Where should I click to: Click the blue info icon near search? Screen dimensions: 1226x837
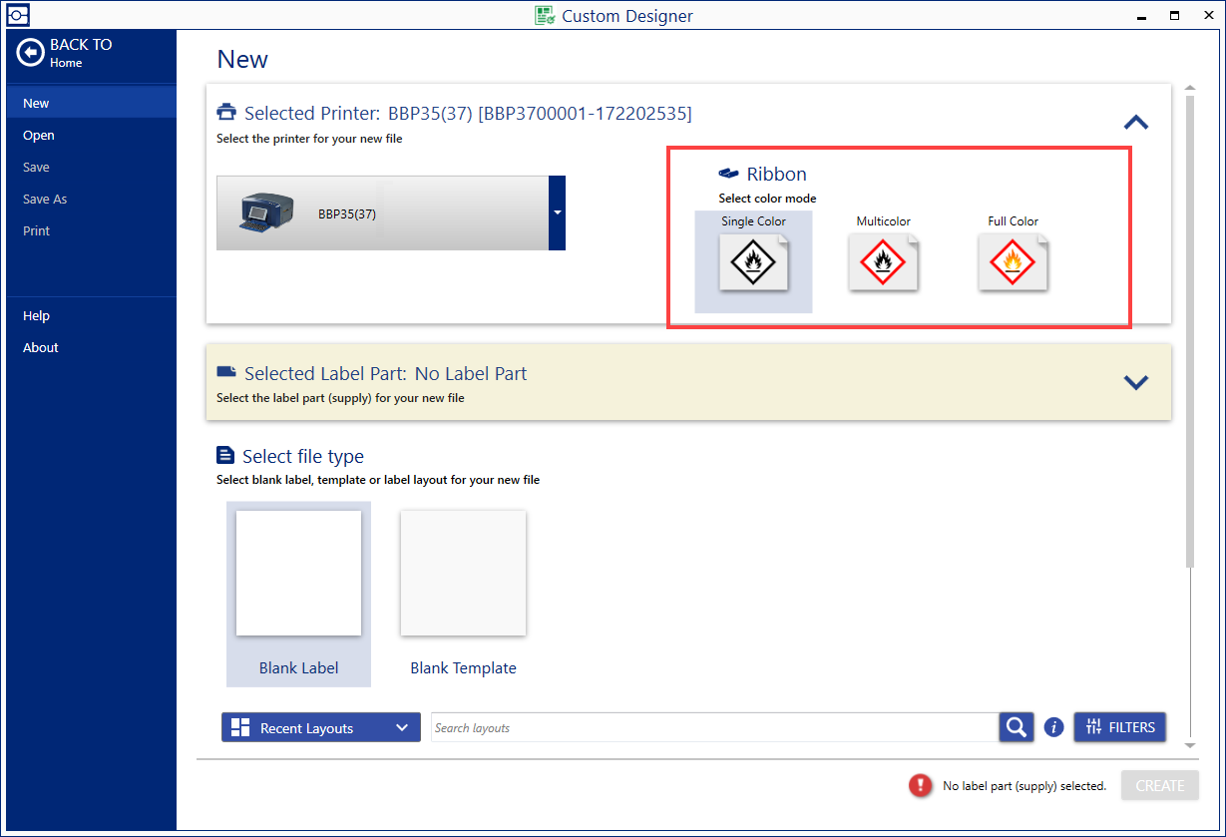point(1053,728)
